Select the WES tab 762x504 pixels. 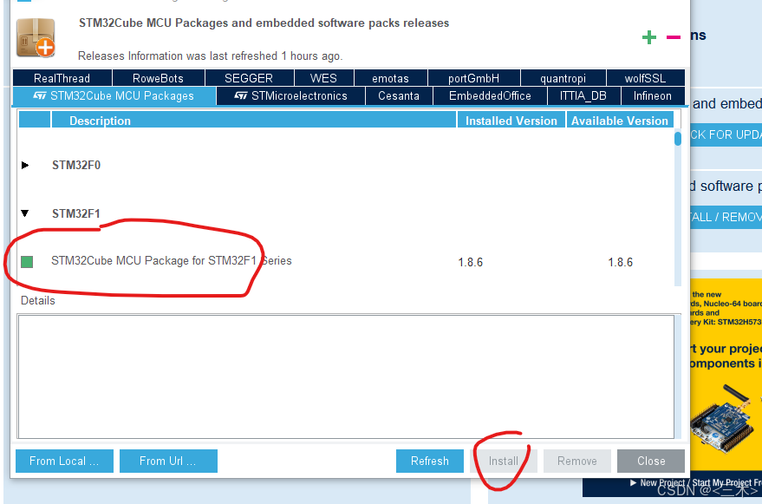pyautogui.click(x=323, y=78)
